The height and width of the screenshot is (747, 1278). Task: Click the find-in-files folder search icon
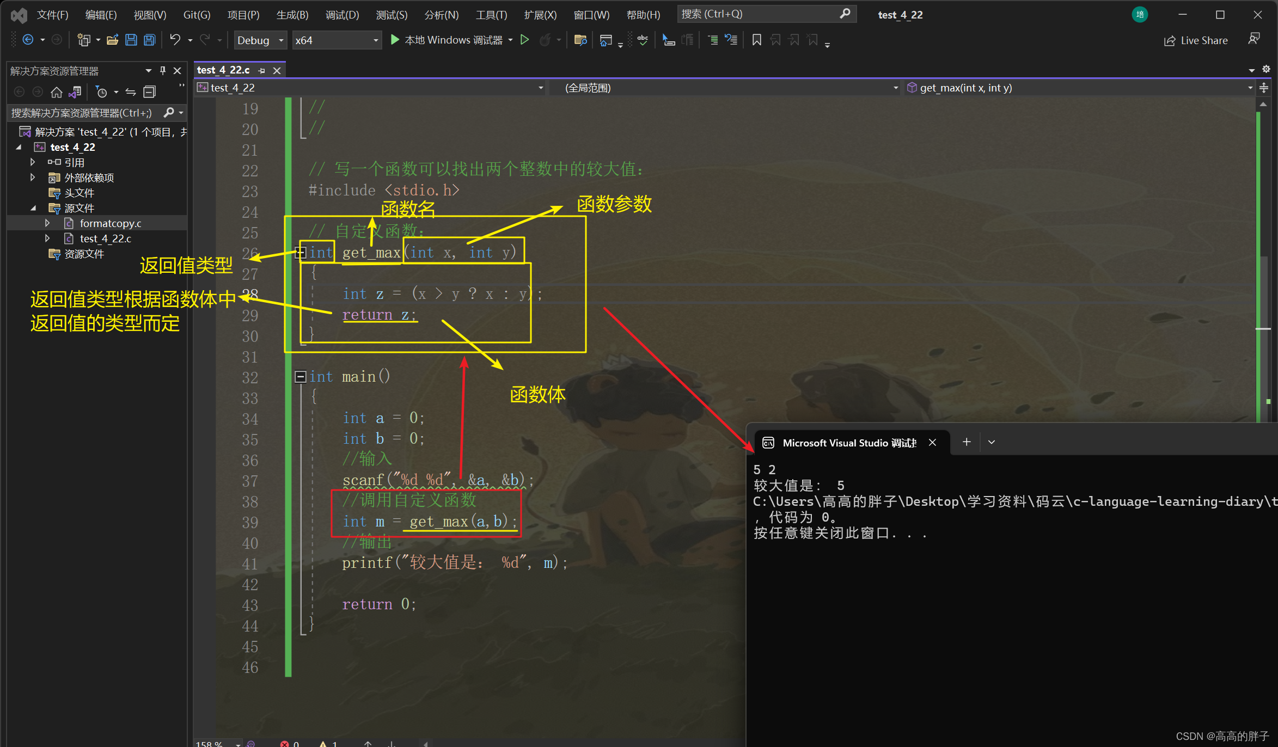point(580,40)
